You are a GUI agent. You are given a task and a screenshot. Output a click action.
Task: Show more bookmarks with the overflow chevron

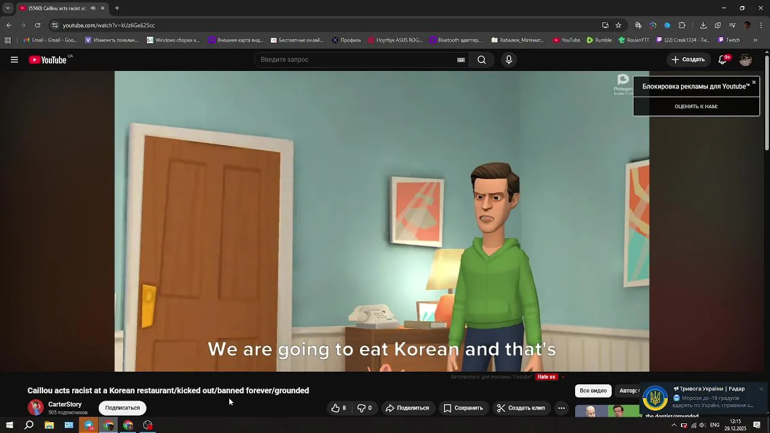(x=756, y=40)
